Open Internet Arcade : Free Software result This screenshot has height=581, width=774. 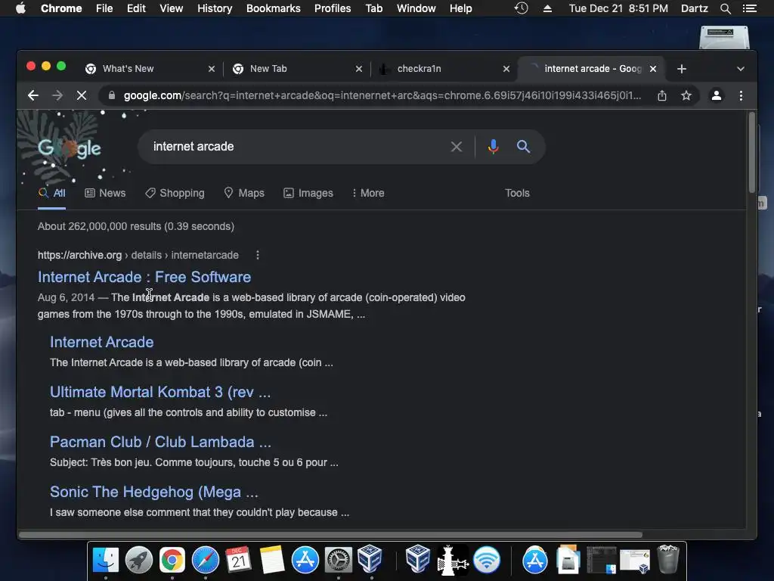(144, 277)
